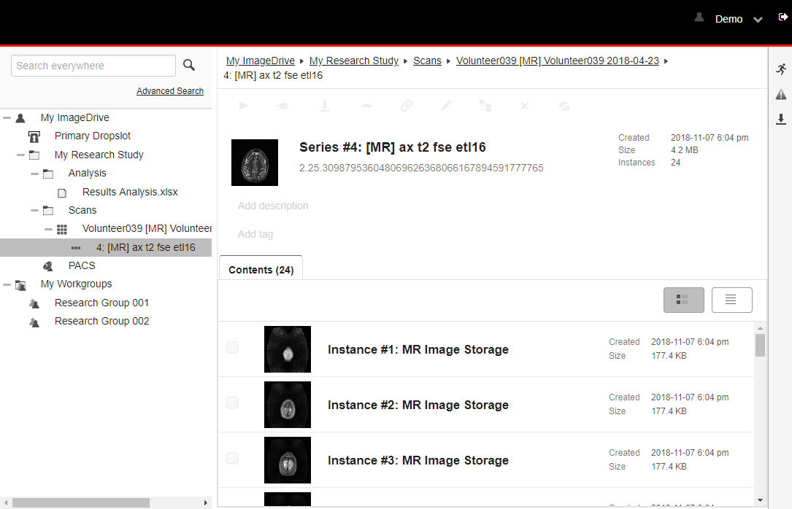
Task: Check the box for Instance #1
Action: point(232,348)
